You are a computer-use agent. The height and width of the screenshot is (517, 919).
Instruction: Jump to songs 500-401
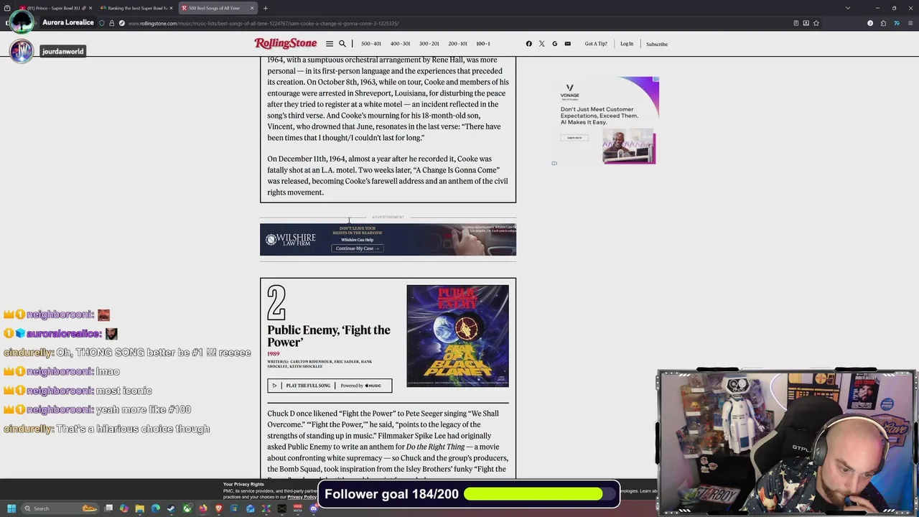[x=371, y=44]
